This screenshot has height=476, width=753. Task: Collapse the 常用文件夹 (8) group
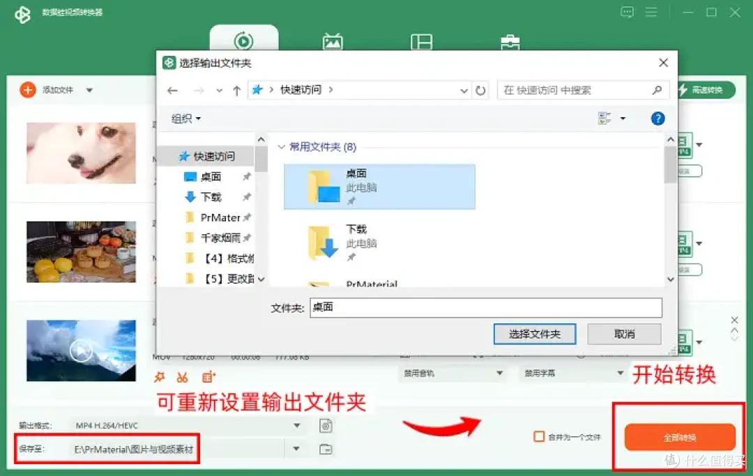pos(282,147)
